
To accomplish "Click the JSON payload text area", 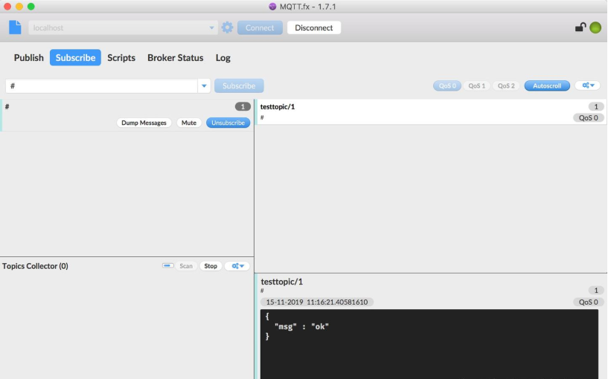I will pyautogui.click(x=429, y=344).
